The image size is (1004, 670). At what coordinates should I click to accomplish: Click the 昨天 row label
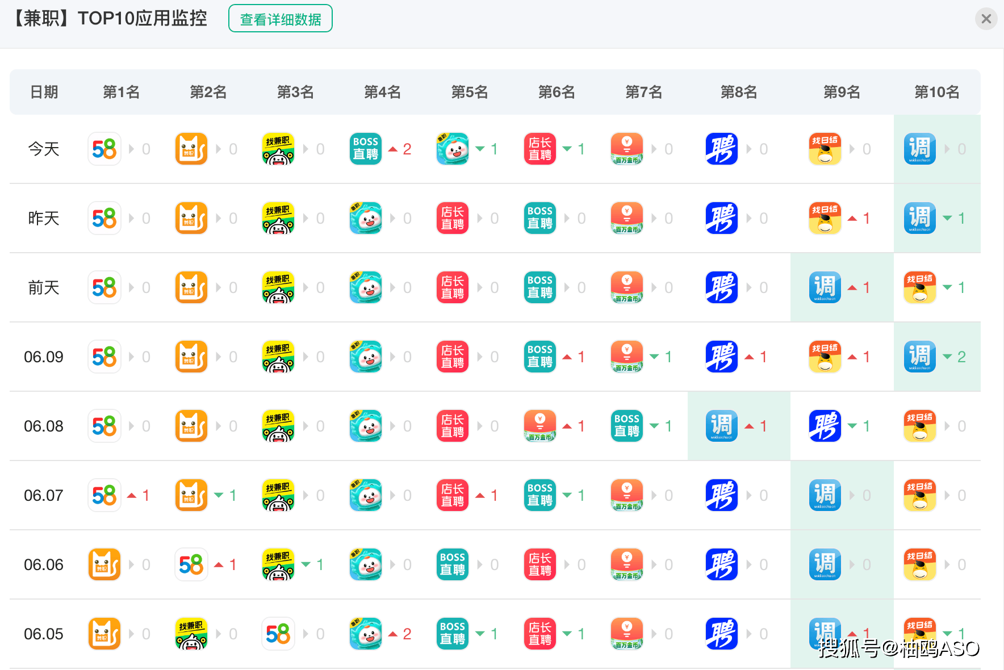[x=44, y=218]
